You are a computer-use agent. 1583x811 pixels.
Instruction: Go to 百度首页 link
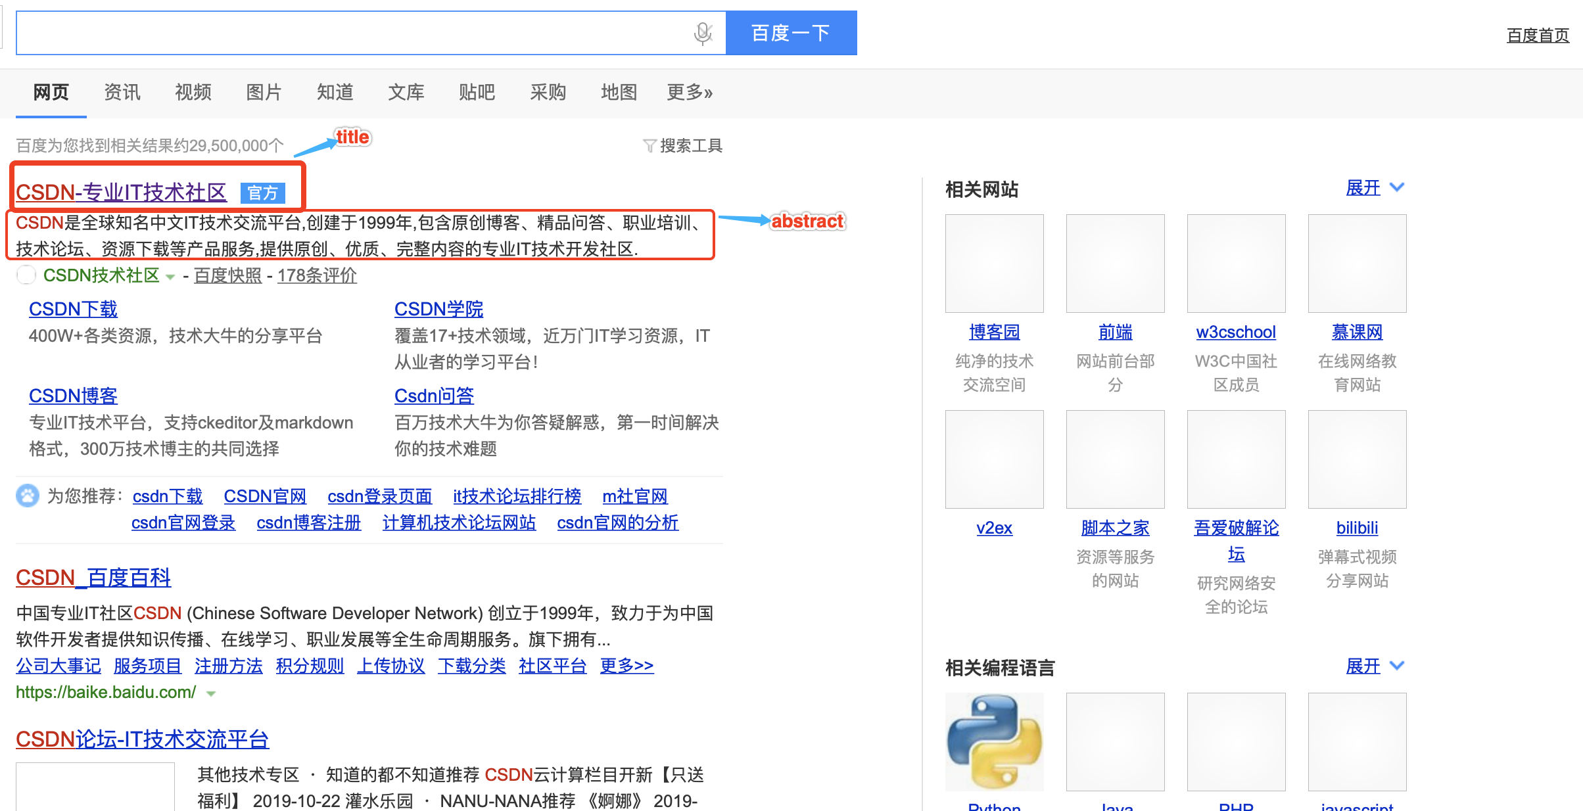pyautogui.click(x=1538, y=35)
